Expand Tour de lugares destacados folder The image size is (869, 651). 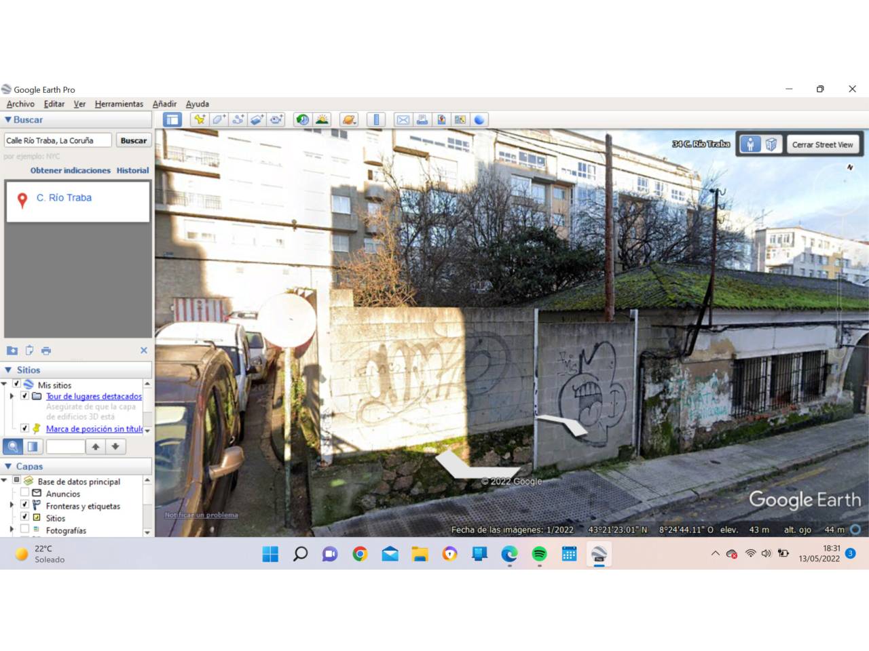click(x=12, y=395)
